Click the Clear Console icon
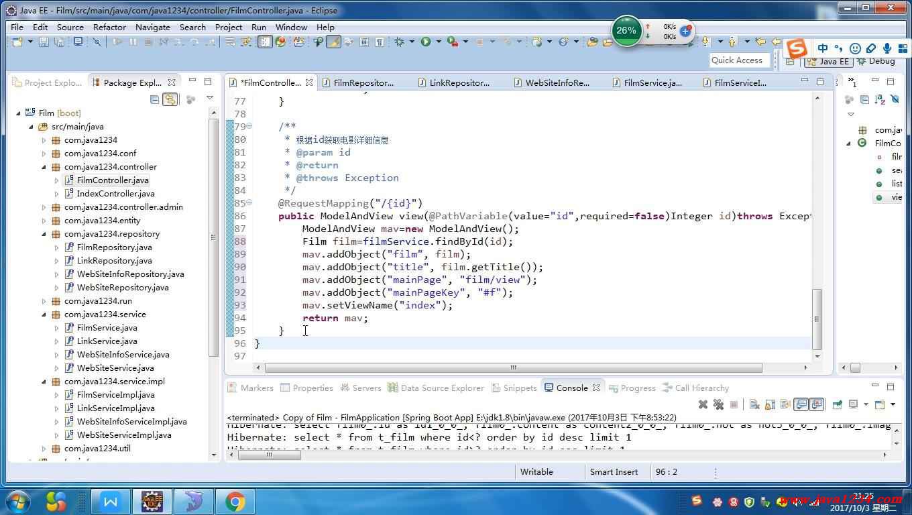Screen dimensions: 912x515 pyautogui.click(x=754, y=404)
